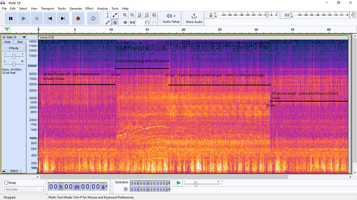The height and width of the screenshot is (200, 357).
Task: Open the Generate menu
Action: (76, 9)
